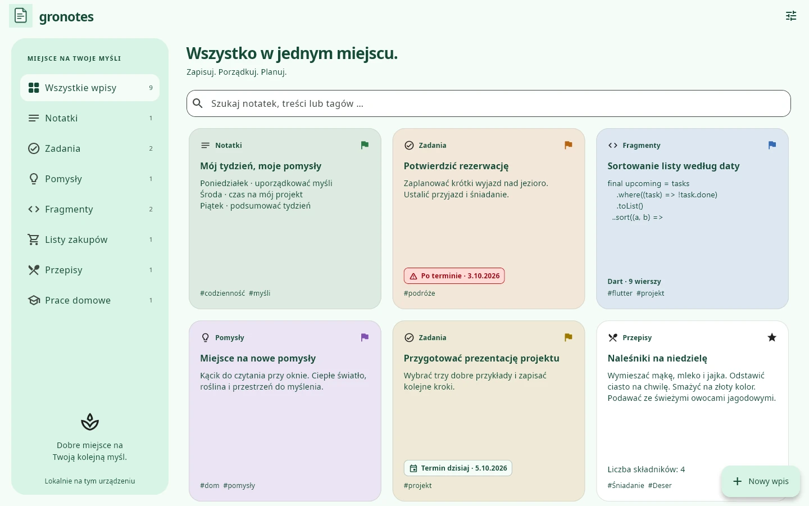The image size is (809, 506).
Task: Open Pomysły category in sidebar
Action: click(90, 179)
